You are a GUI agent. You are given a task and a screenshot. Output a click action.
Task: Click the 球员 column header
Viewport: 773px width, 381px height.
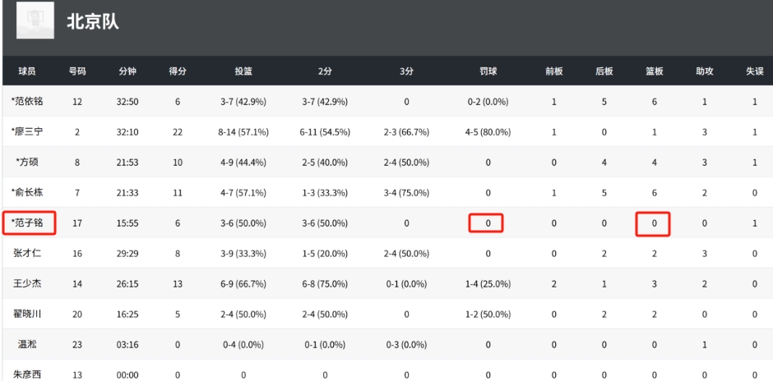click(x=27, y=71)
